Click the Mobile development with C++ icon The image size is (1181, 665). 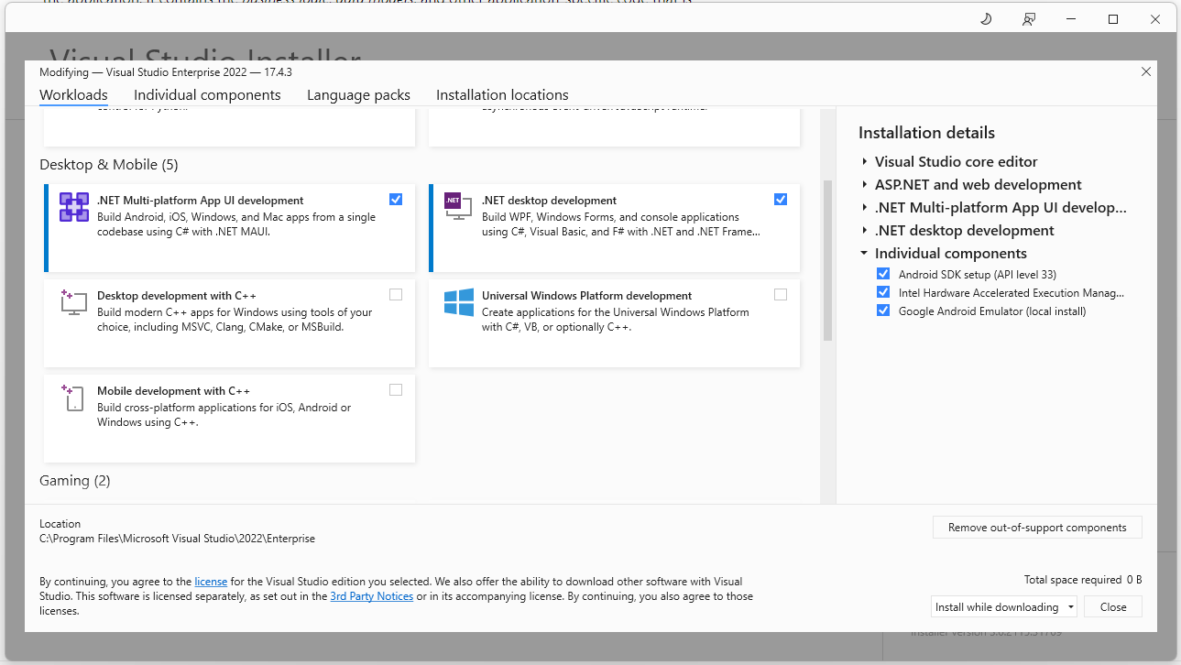coord(73,398)
